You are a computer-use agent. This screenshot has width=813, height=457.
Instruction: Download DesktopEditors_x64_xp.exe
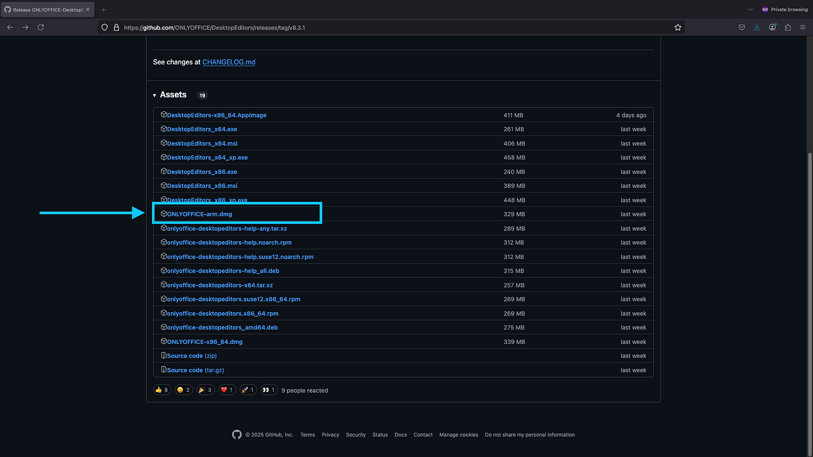click(207, 158)
